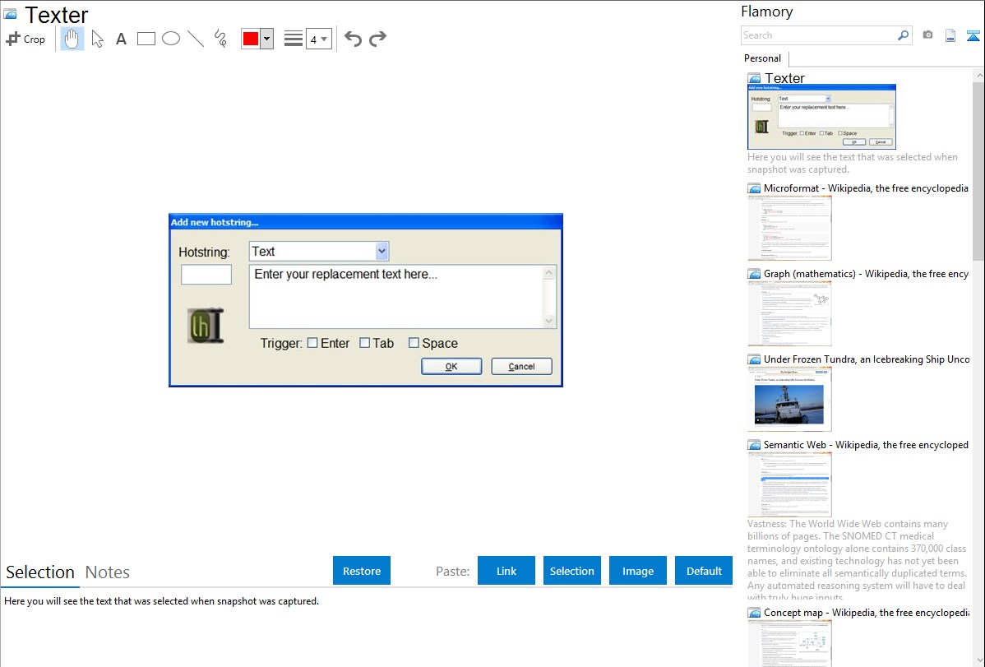Activate the hand pan tool

point(72,39)
